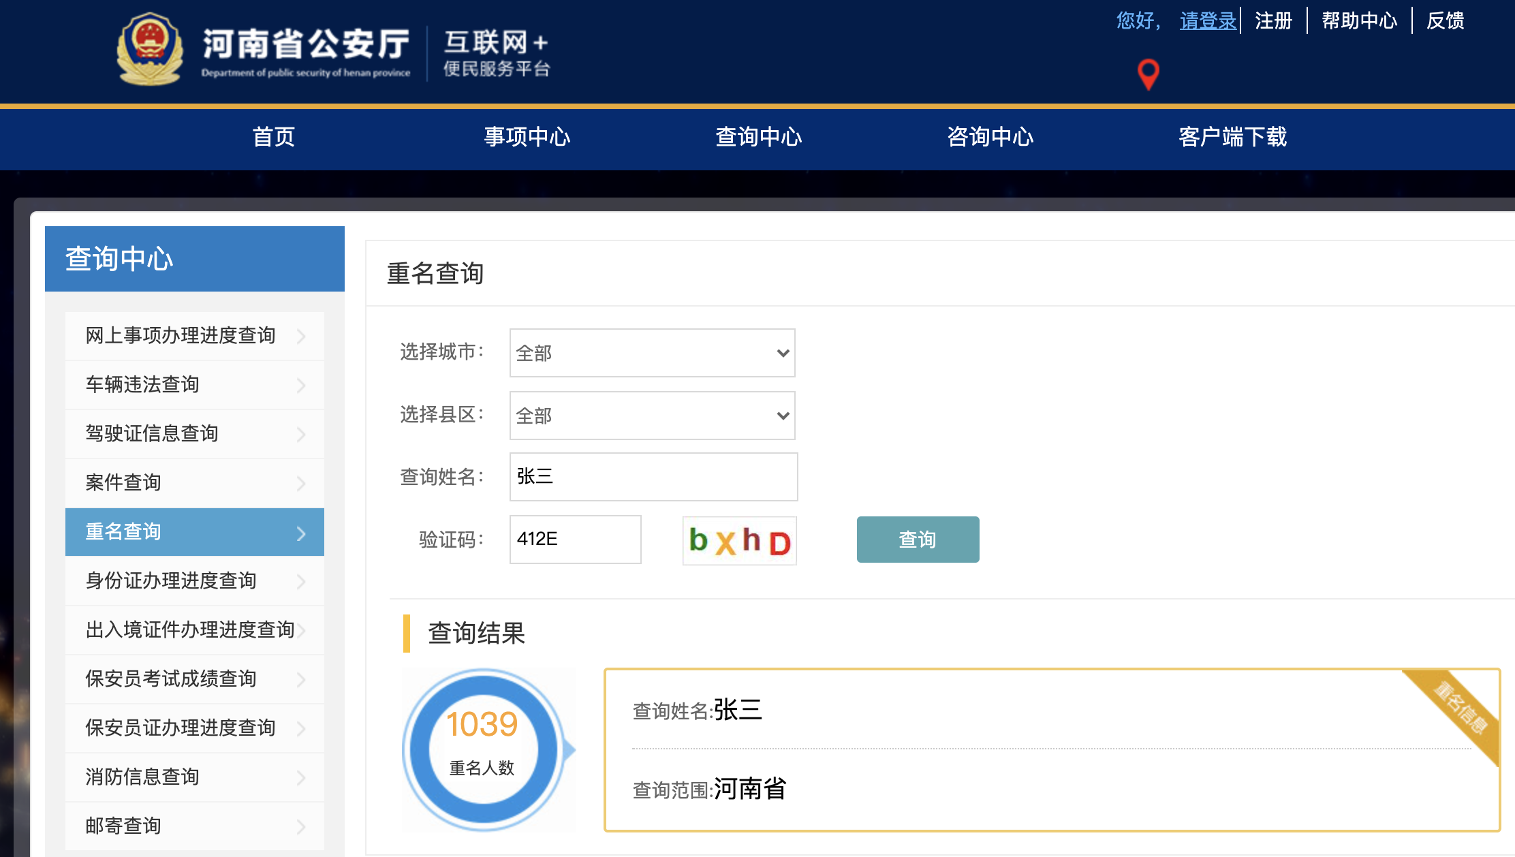This screenshot has height=857, width=1515.
Task: Open the 选择城市 dropdown
Action: click(652, 353)
